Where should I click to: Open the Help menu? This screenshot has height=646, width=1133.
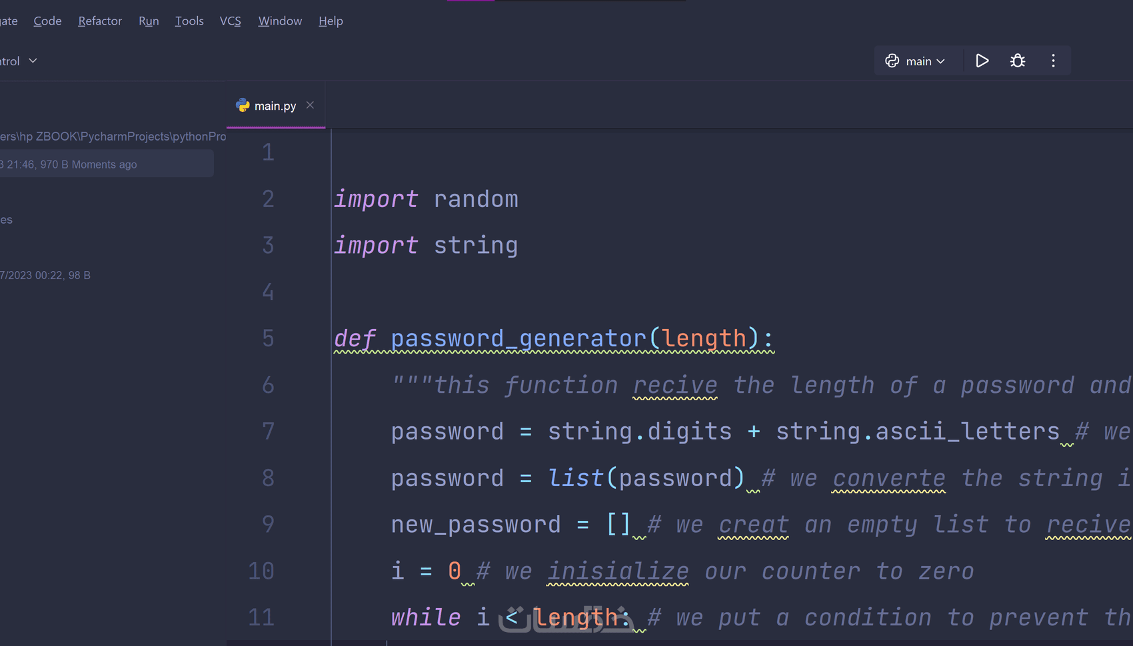331,21
